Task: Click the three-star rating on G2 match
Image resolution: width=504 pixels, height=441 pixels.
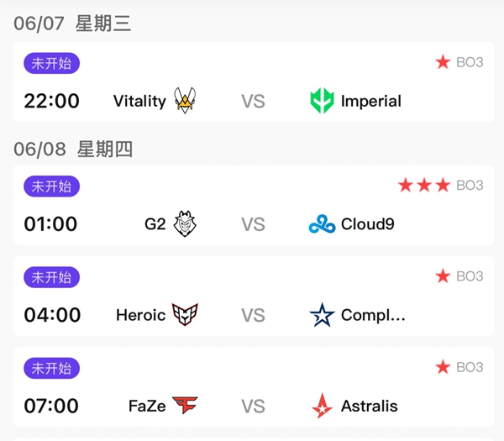Action: click(424, 185)
